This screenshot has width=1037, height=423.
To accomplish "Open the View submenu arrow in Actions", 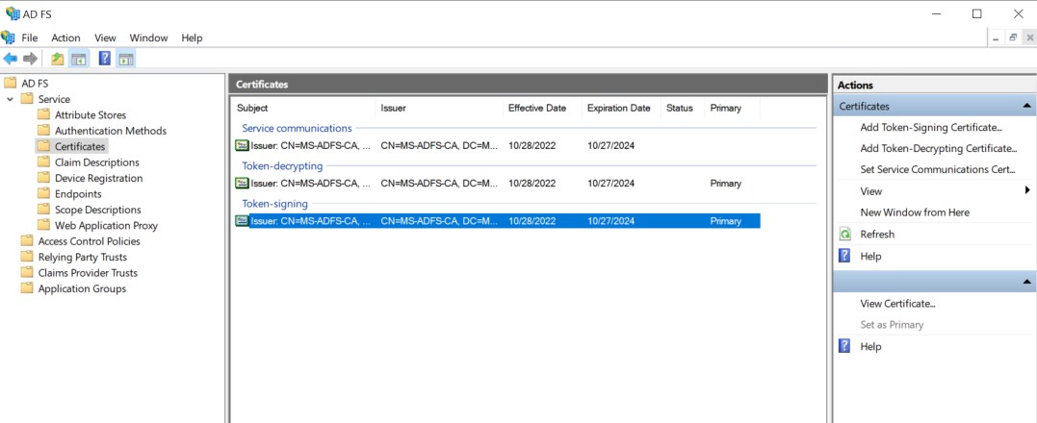I will click(1027, 190).
